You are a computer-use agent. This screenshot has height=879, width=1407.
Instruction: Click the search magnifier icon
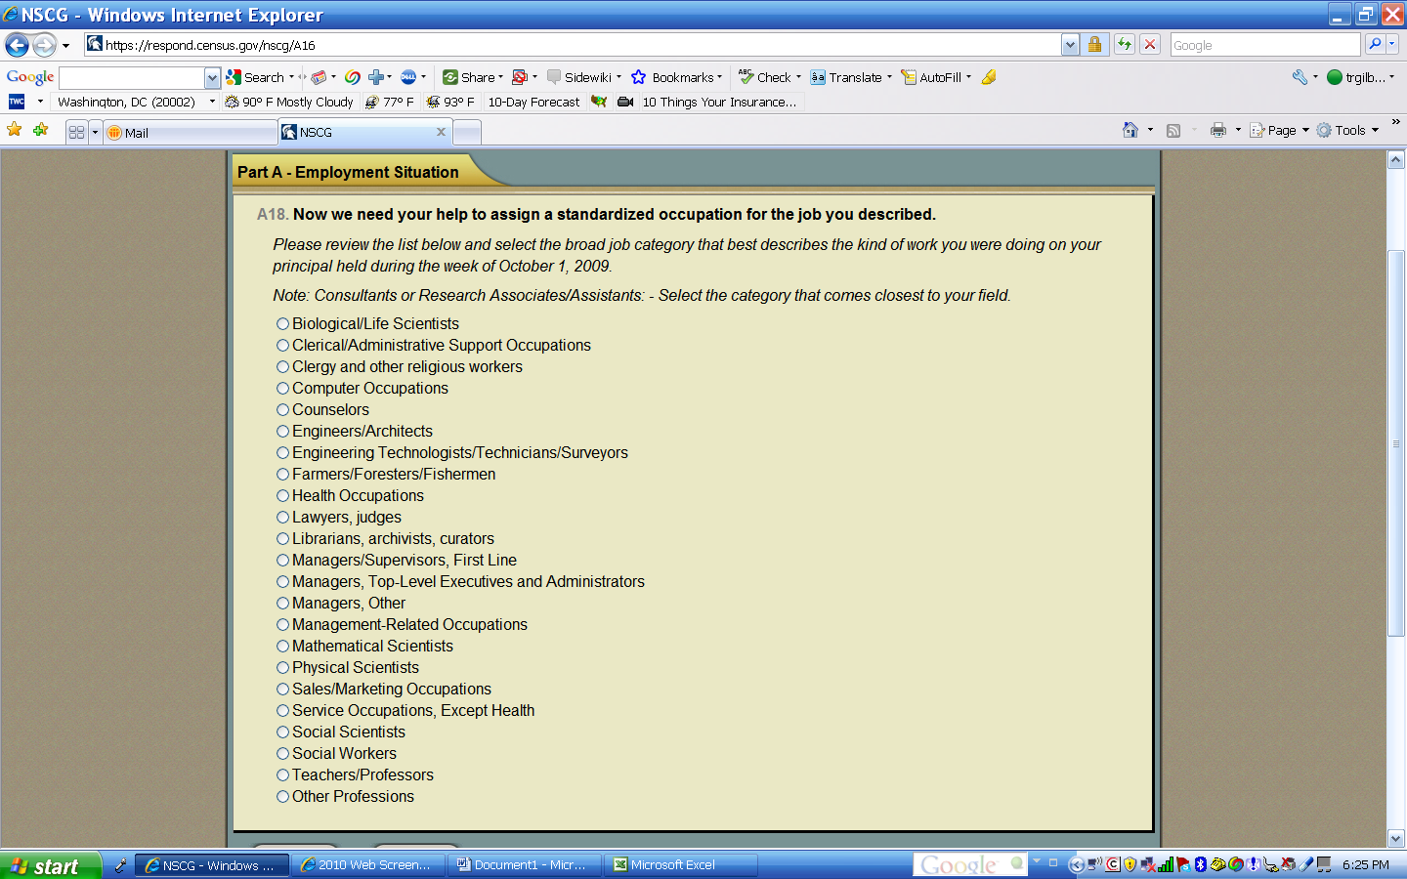pyautogui.click(x=1375, y=44)
